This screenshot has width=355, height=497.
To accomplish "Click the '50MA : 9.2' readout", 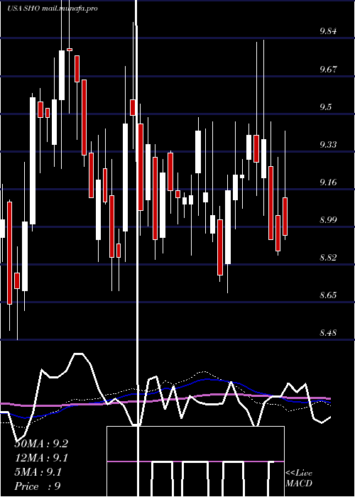I will click(41, 444).
